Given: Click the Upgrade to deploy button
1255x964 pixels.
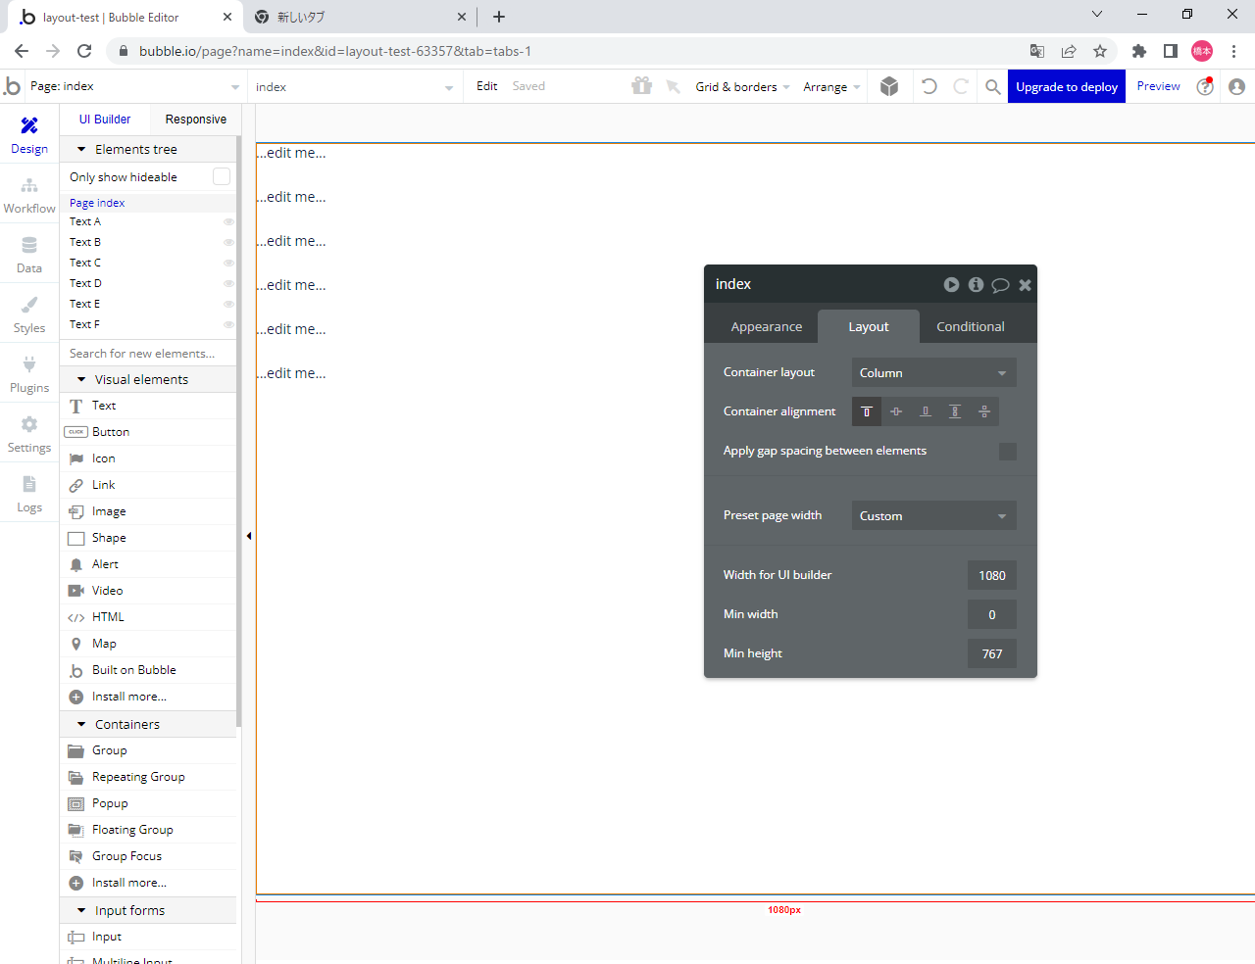Looking at the screenshot, I should click(x=1066, y=86).
